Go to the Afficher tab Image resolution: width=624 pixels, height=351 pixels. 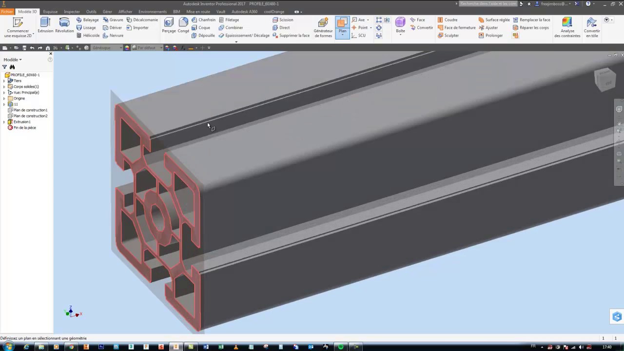(125, 12)
